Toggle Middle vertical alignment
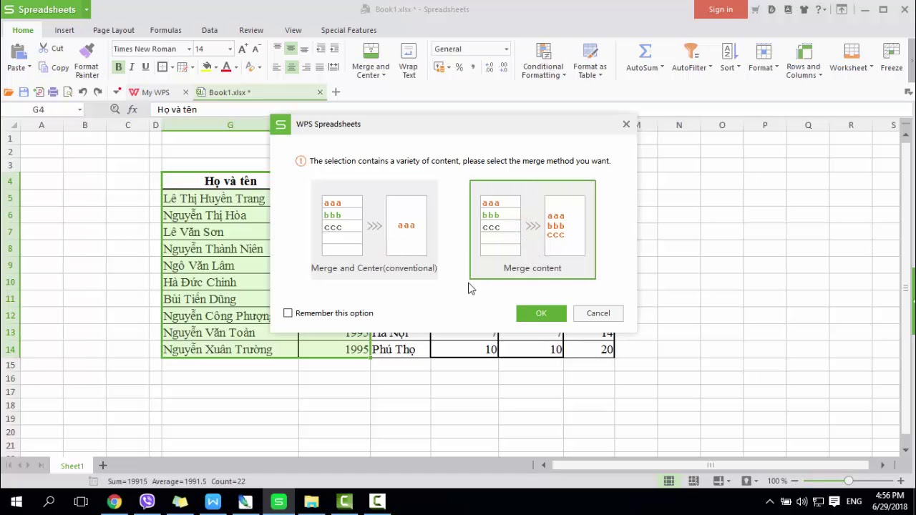This screenshot has height=515, width=916. tap(291, 49)
